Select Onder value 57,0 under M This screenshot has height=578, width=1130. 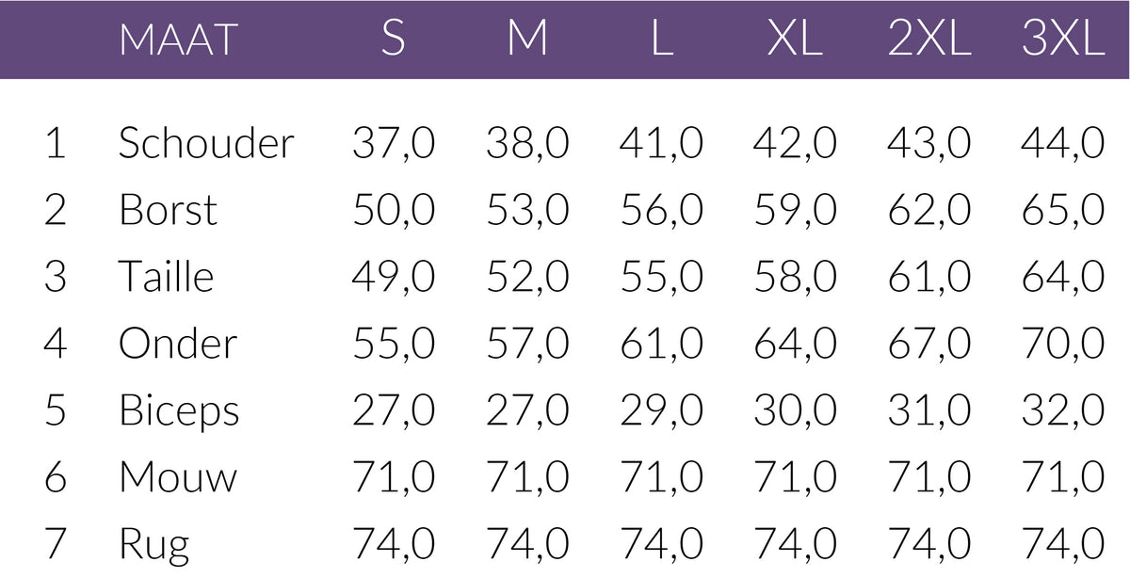pos(527,344)
